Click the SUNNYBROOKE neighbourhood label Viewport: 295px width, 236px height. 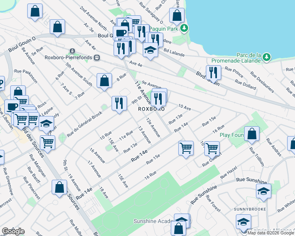point(250,209)
